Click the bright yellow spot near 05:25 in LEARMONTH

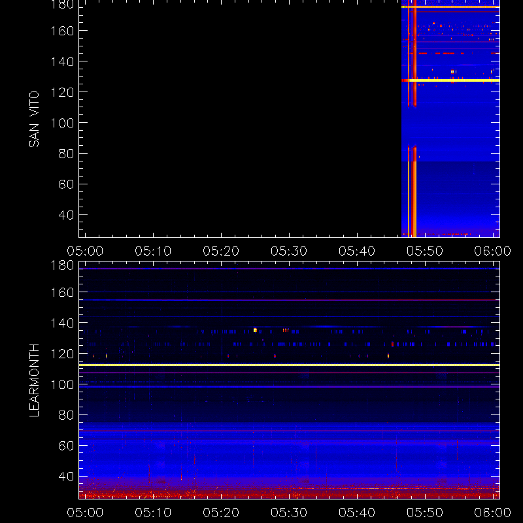coord(255,330)
